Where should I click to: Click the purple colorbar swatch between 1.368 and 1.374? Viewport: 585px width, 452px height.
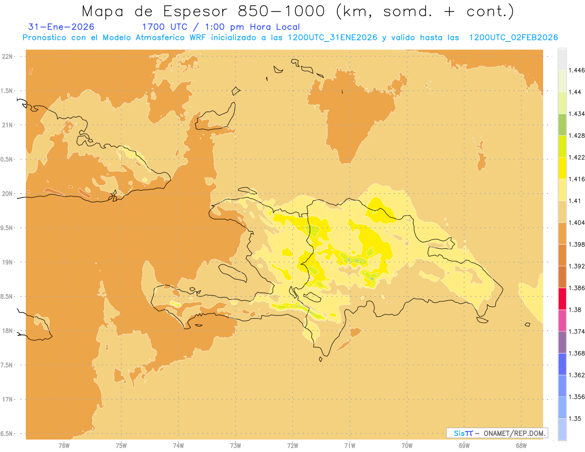[x=562, y=342]
